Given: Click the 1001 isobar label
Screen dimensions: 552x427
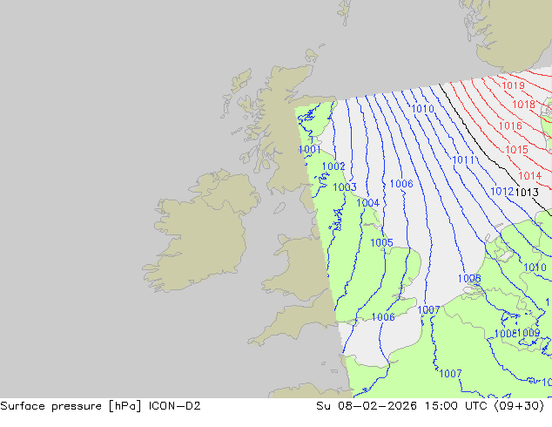Looking at the screenshot, I should pyautogui.click(x=309, y=149).
